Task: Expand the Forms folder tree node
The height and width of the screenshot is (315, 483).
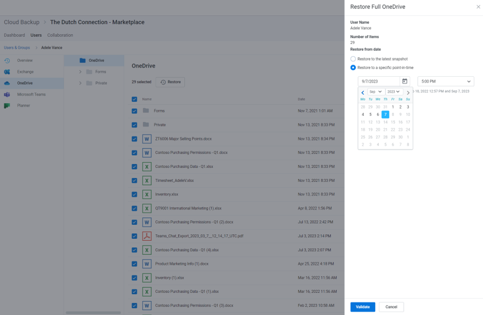Action: click(x=80, y=72)
